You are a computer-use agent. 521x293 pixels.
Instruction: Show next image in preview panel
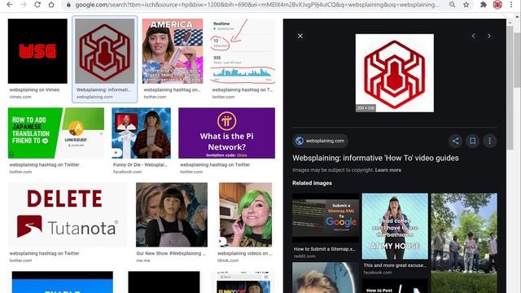pyautogui.click(x=489, y=36)
